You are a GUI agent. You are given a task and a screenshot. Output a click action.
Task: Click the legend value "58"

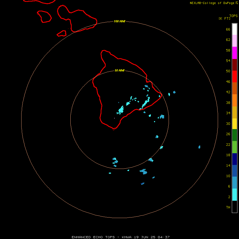click(228, 50)
